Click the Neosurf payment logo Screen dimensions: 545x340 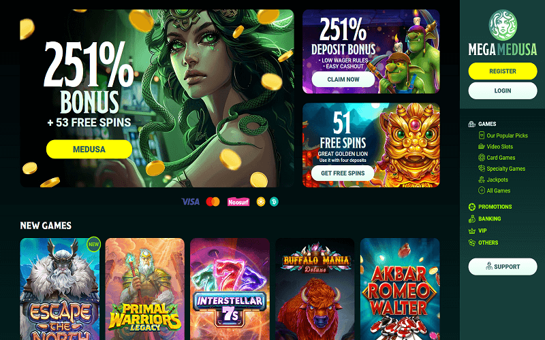tap(238, 201)
